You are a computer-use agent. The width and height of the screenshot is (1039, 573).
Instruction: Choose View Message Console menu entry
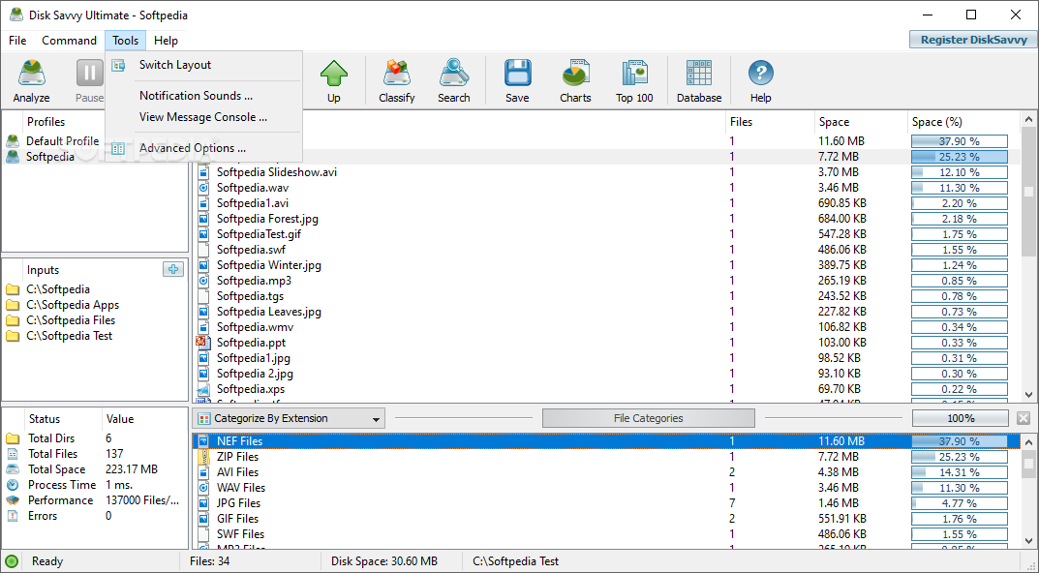coord(203,117)
